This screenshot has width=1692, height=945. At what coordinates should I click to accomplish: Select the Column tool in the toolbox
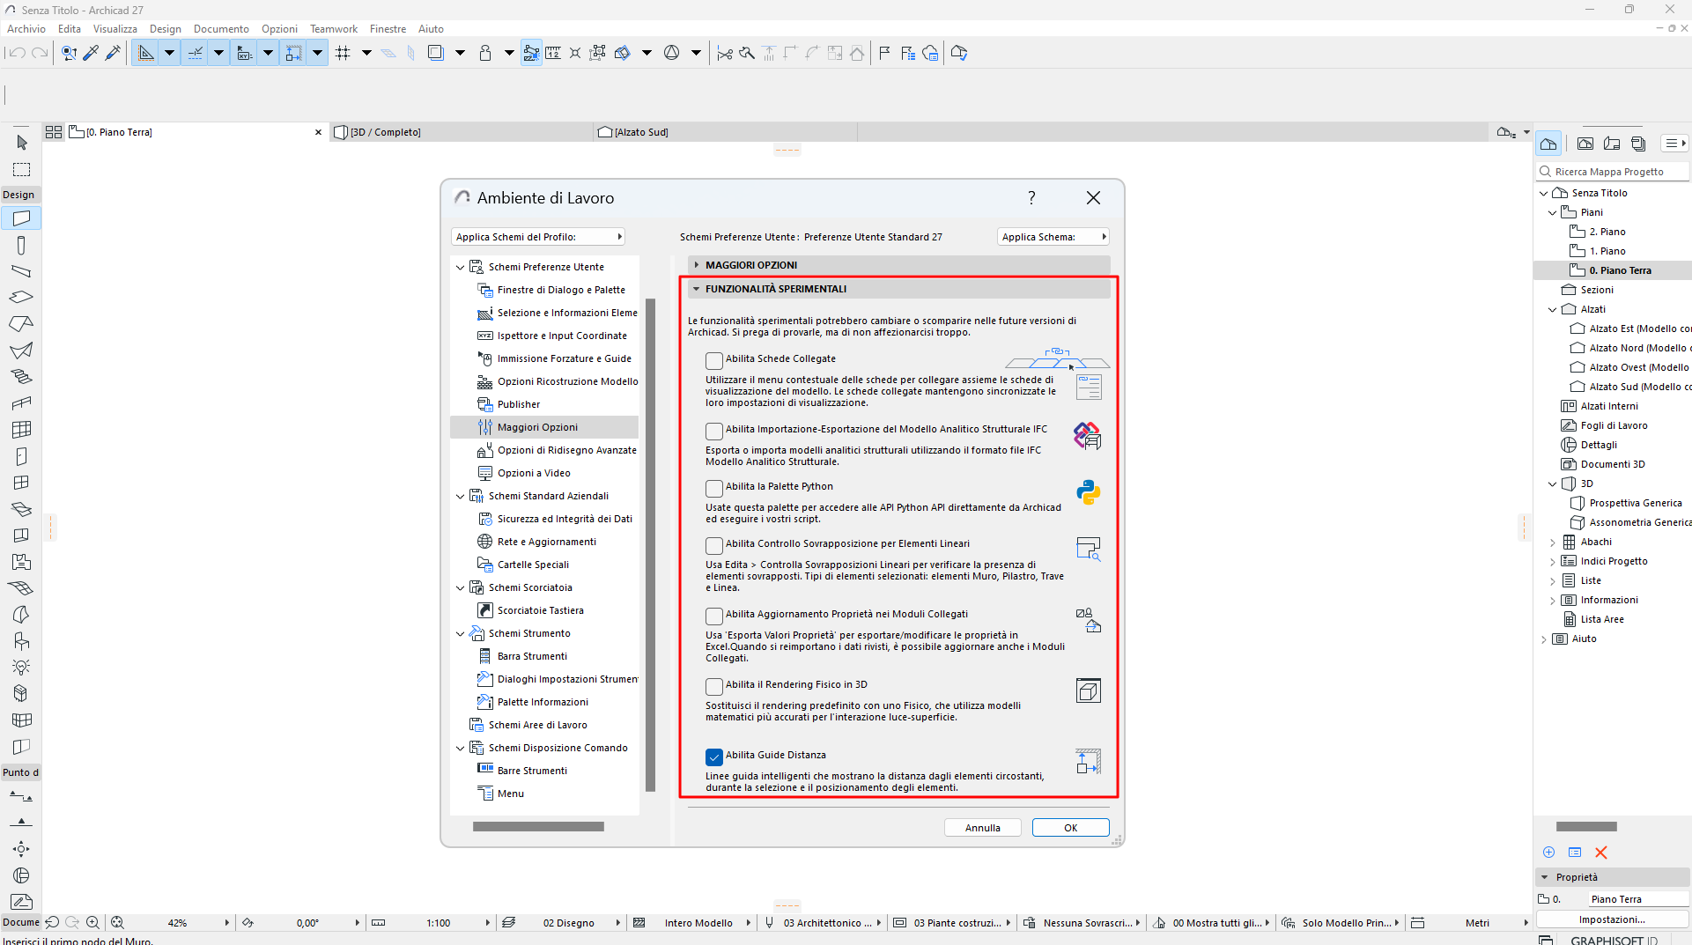click(x=22, y=245)
